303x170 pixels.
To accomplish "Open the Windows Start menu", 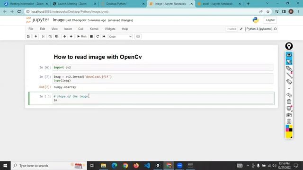I will [5, 166].
